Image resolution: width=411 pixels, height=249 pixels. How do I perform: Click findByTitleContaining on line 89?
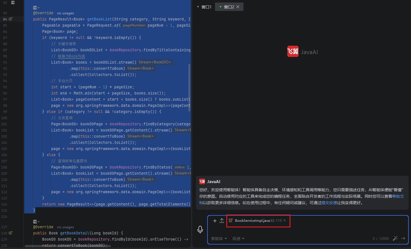click(x=167, y=50)
